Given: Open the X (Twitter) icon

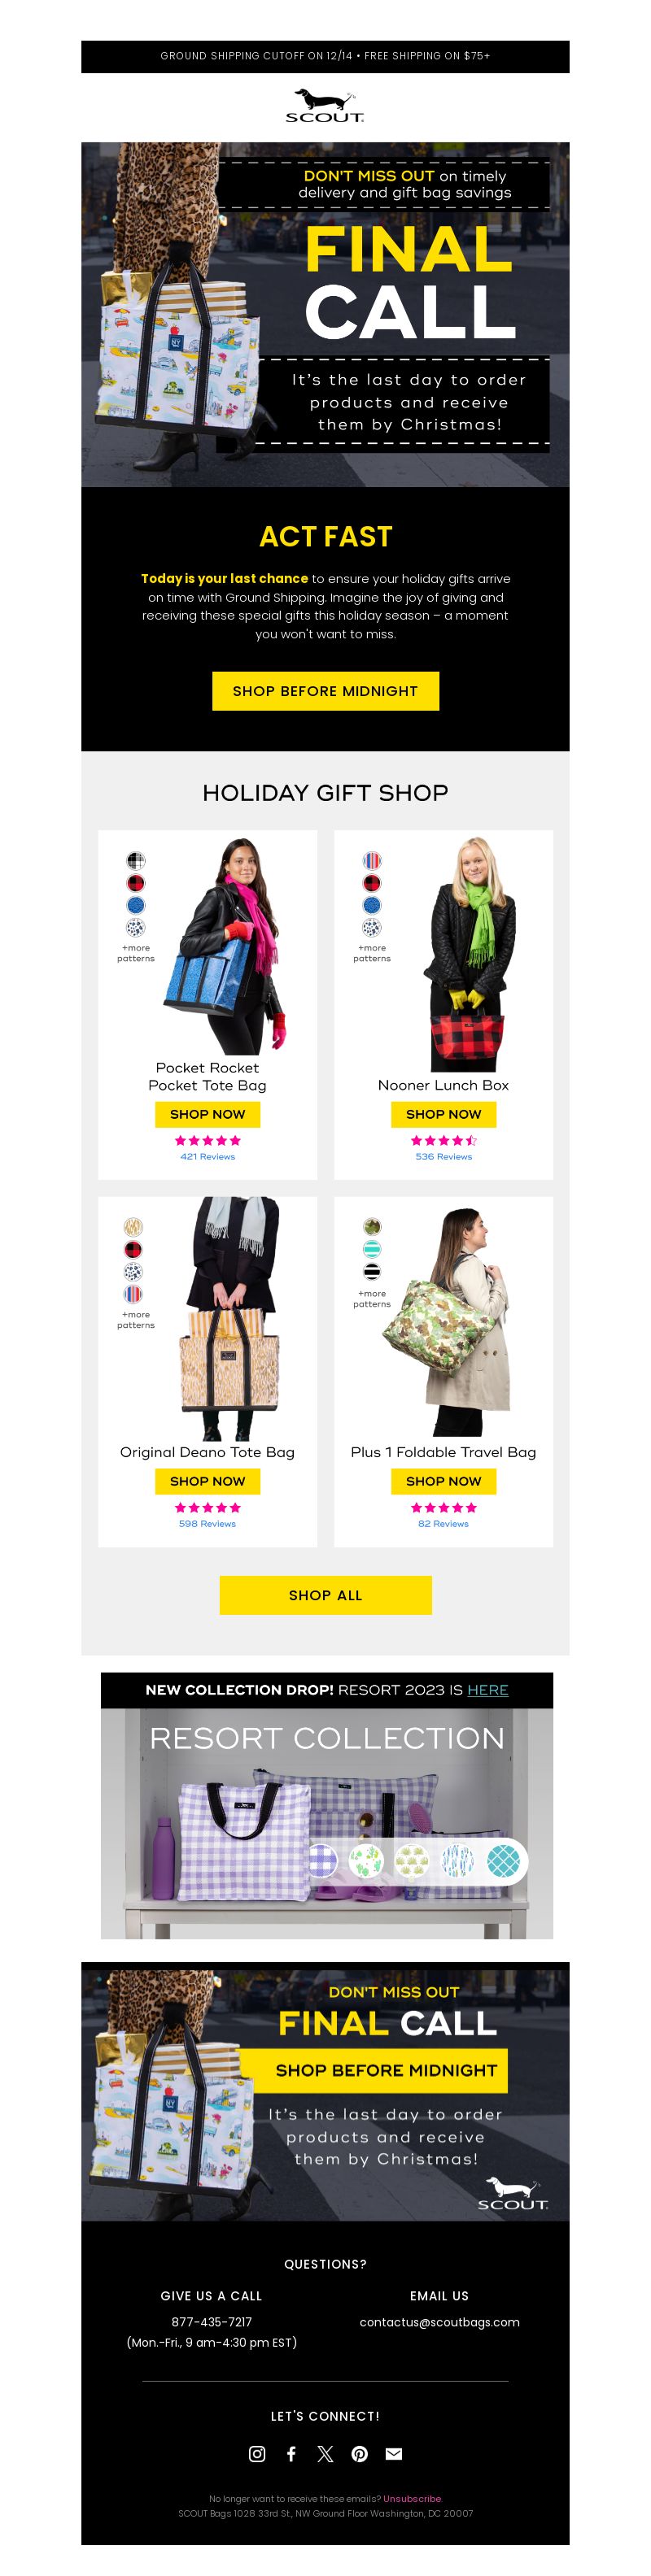Looking at the screenshot, I should pyautogui.click(x=325, y=2453).
